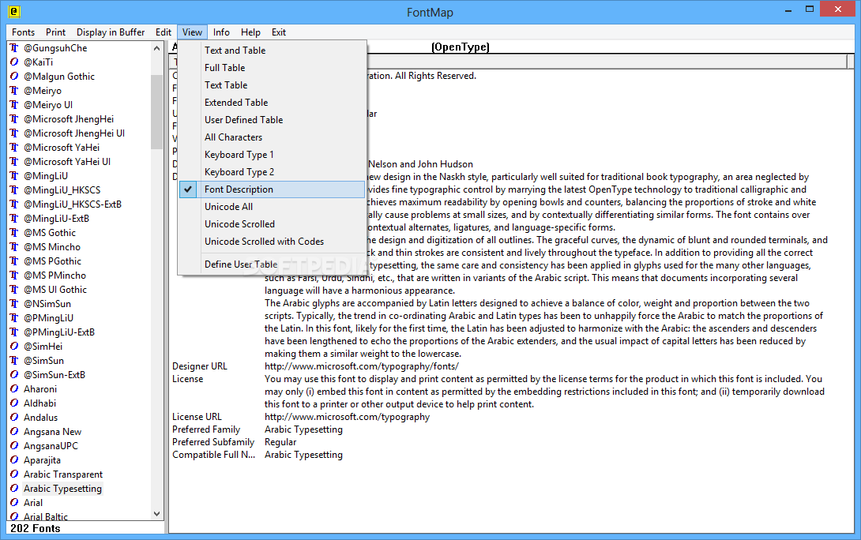Click the TrueType icon beside @GungsuhChe
The width and height of the screenshot is (861, 540).
14,47
